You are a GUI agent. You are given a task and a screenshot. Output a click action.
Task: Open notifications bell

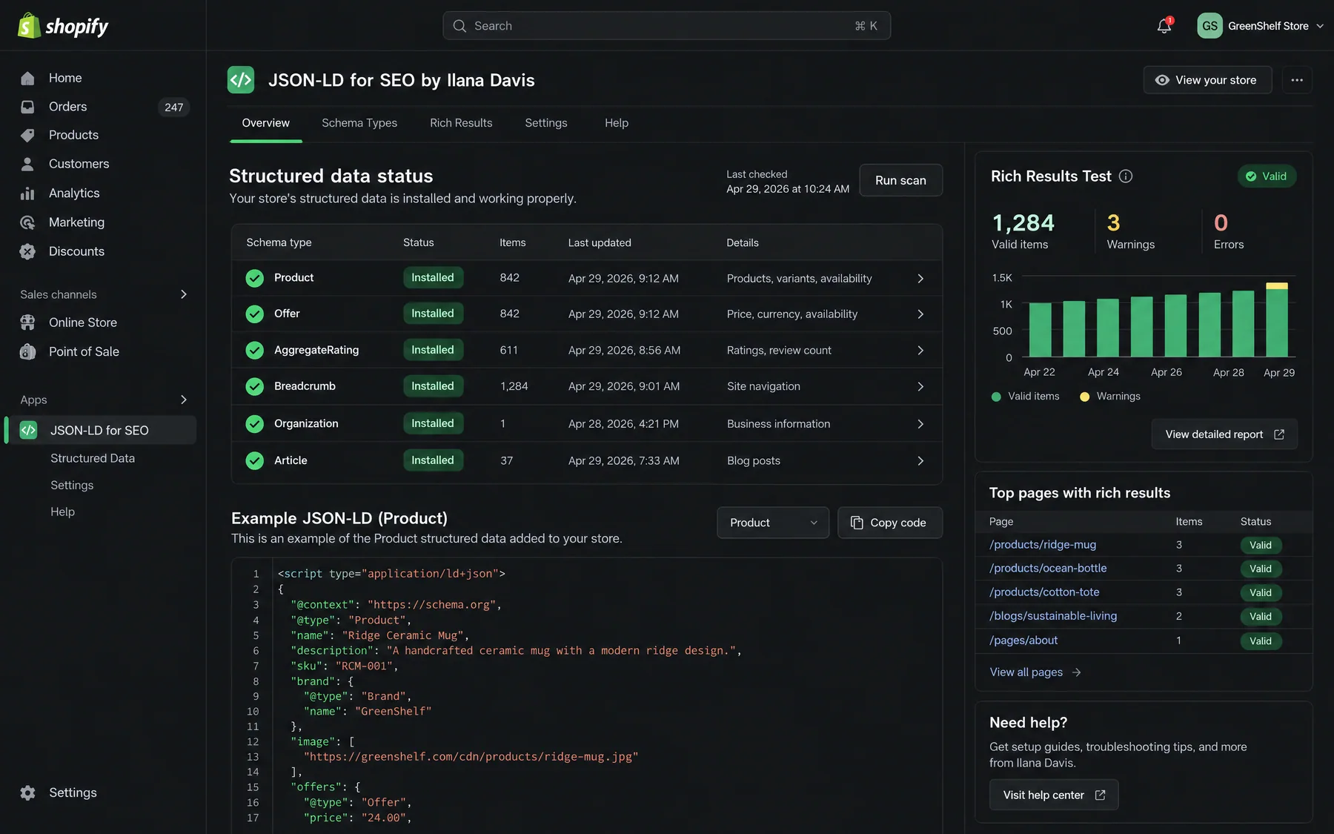point(1164,26)
